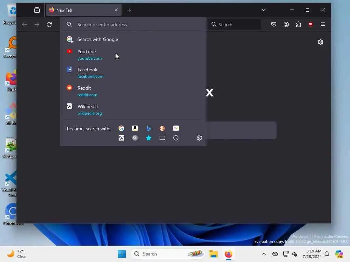This screenshot has height=262, width=350.
Task: Click the wikipedia.org link text
Action: click(90, 113)
